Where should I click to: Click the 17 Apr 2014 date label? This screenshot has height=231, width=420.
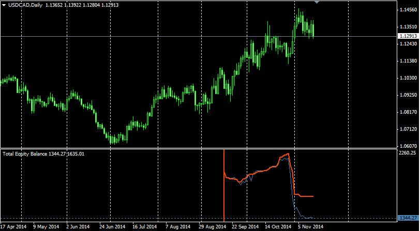13,227
